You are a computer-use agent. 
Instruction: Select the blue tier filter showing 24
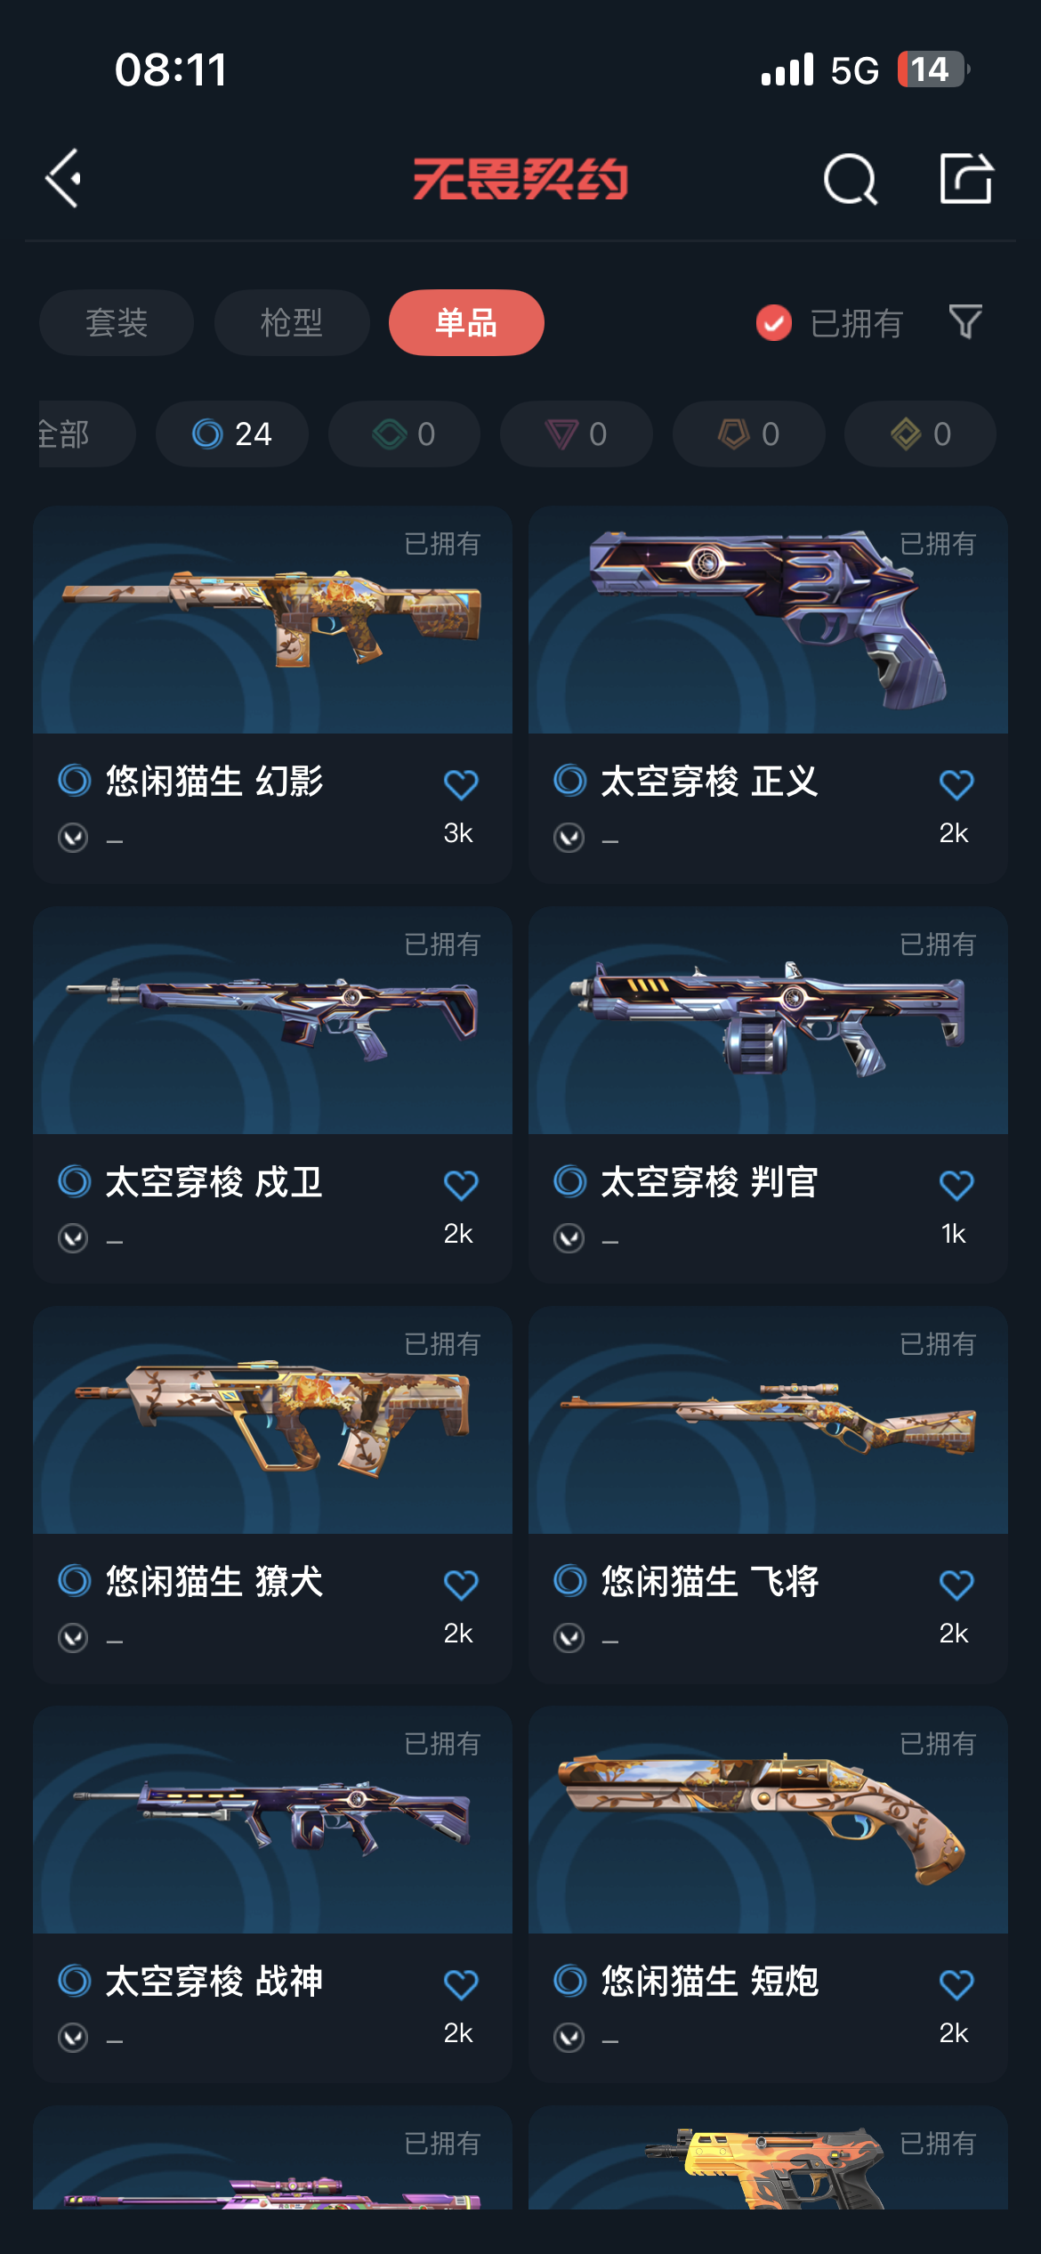[232, 434]
